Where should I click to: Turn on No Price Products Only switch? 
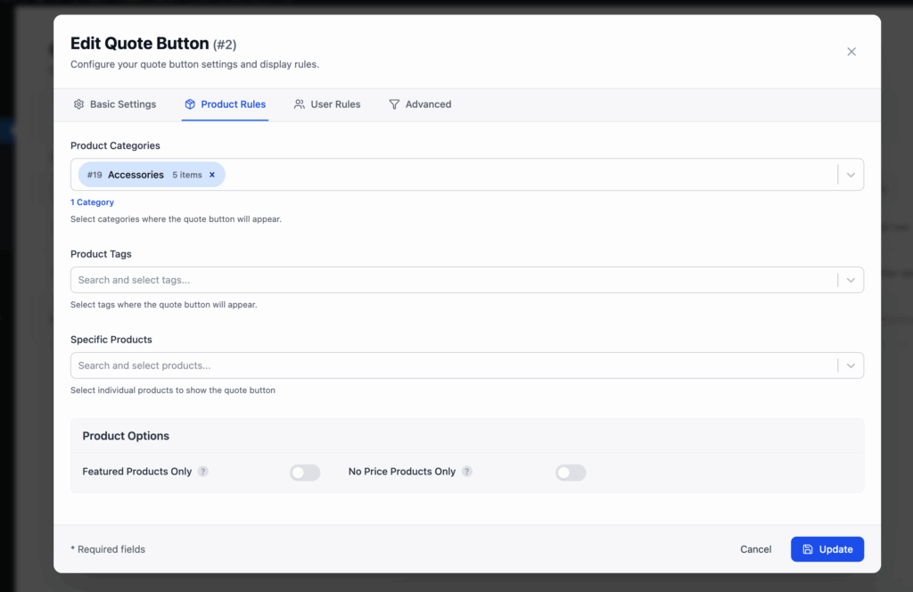pyautogui.click(x=571, y=473)
